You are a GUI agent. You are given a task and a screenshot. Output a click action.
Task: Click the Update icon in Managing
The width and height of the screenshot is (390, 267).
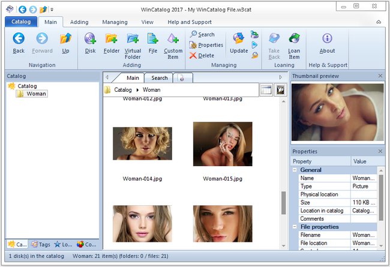coord(238,40)
